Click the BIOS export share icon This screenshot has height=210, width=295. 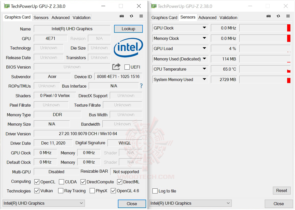coord(116,67)
